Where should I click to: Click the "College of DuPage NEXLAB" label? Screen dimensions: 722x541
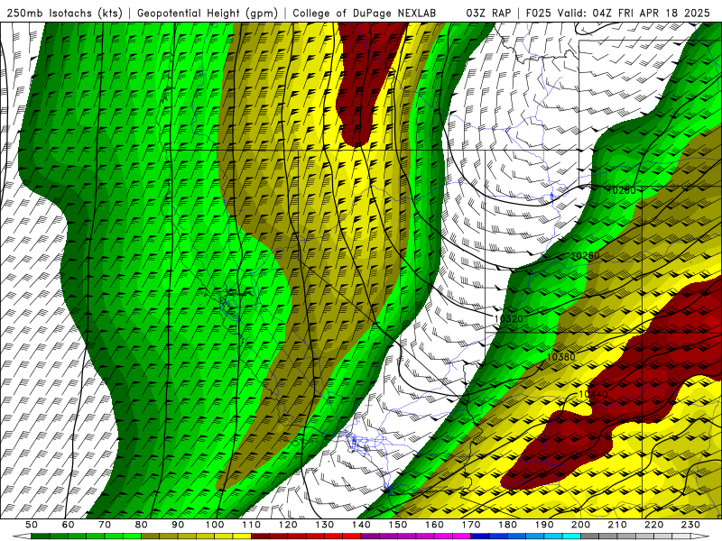point(365,13)
